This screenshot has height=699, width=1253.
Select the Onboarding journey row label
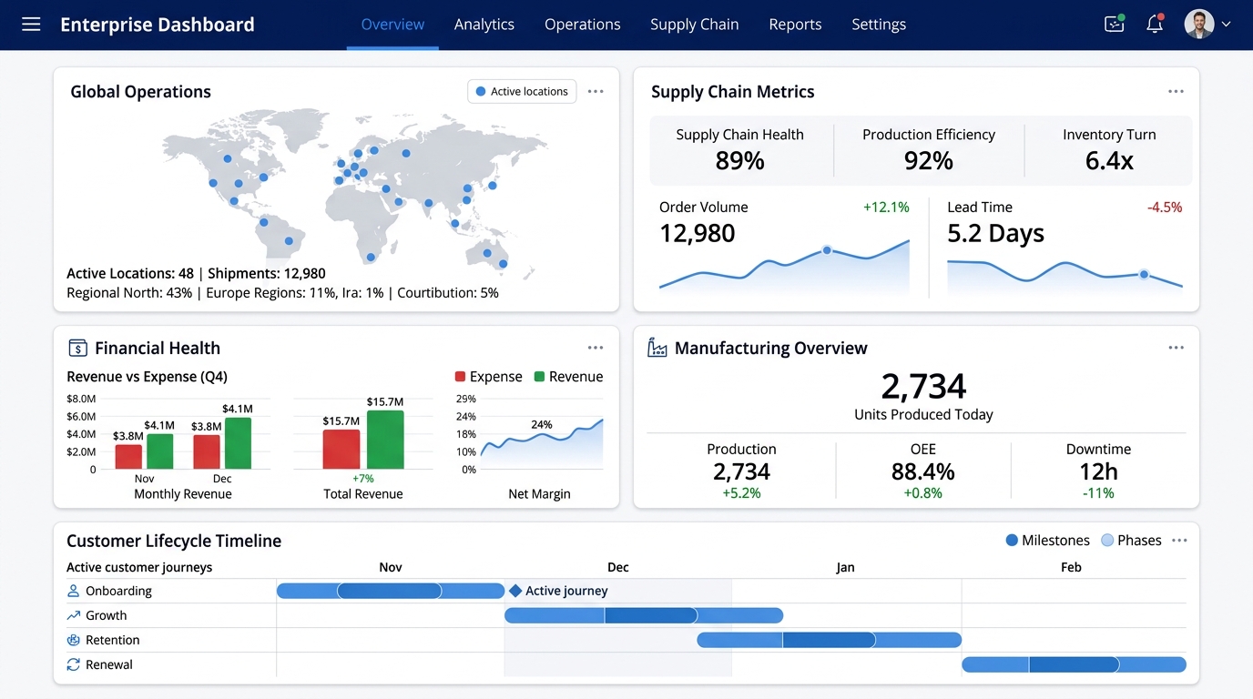coord(118,591)
